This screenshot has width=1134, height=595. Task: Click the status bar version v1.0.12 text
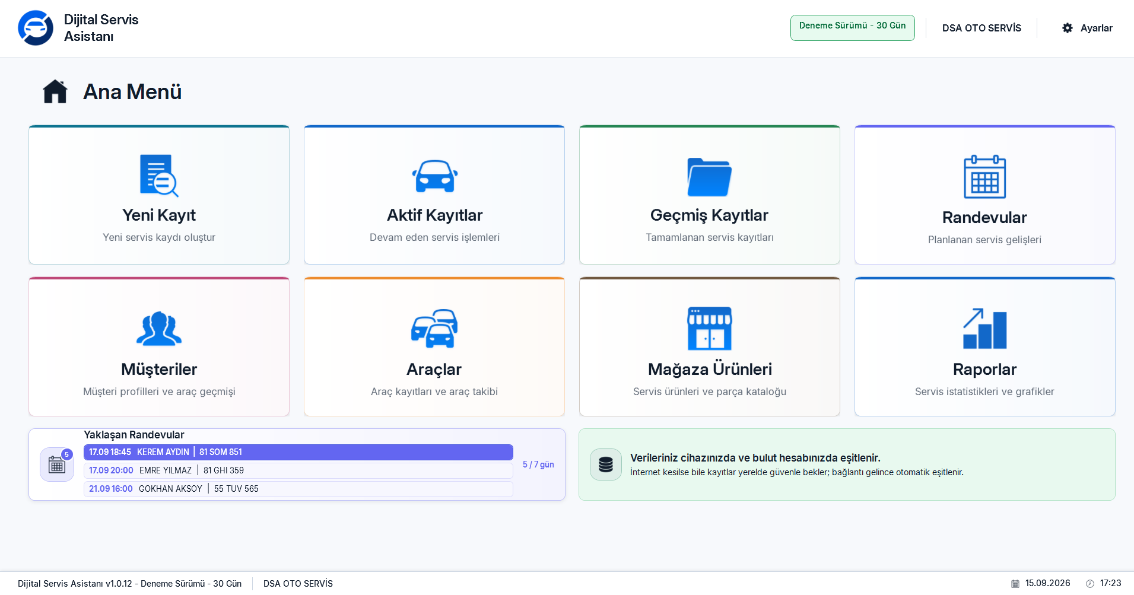coord(129,584)
